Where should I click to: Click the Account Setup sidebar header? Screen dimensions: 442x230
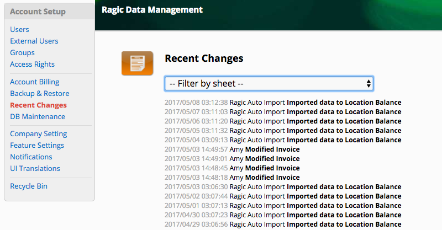pyautogui.click(x=38, y=12)
